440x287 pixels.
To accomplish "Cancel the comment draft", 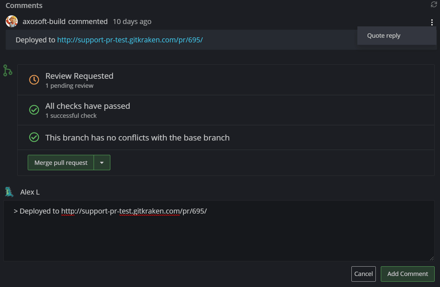I will click(x=363, y=274).
